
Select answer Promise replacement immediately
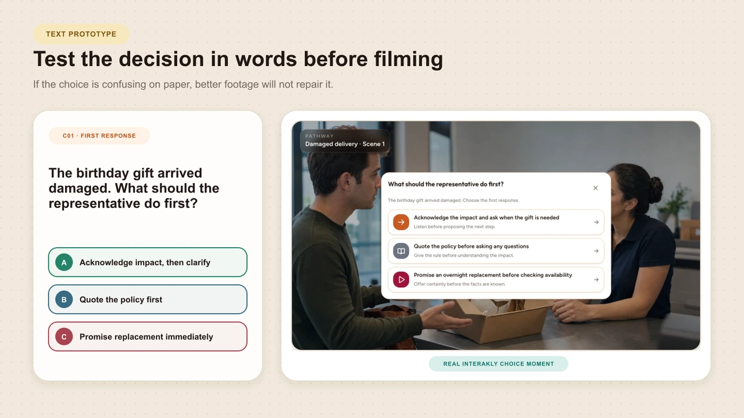(148, 337)
